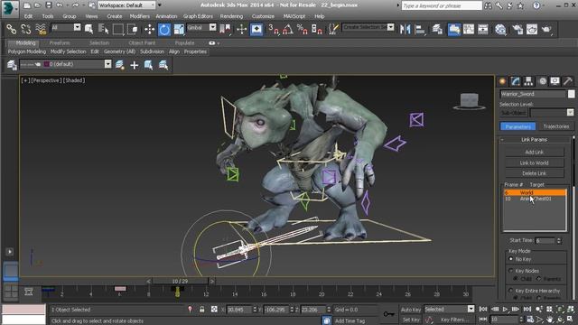
Task: Open the Material Editor icon
Action: point(500,29)
